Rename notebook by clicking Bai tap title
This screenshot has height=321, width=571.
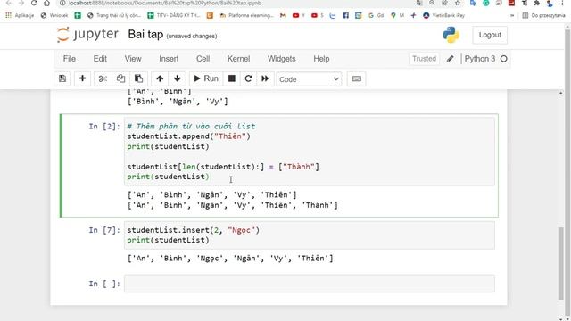point(145,35)
